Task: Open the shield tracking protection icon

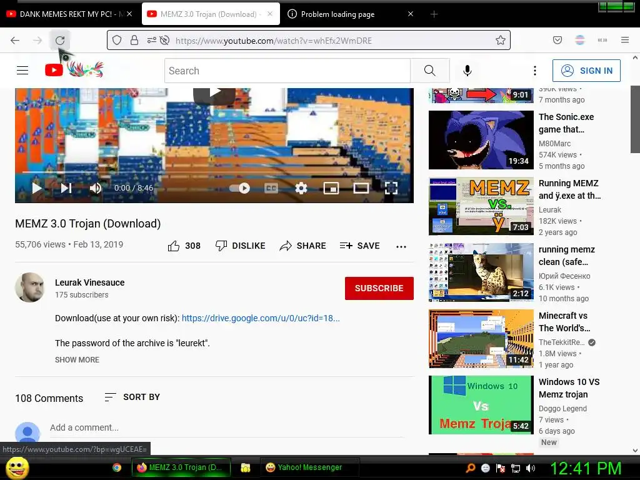Action: click(117, 40)
